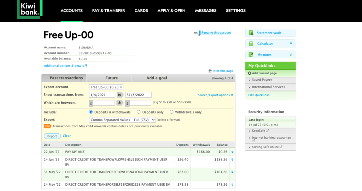
Task: Click the My notes icon
Action: coord(251,55)
